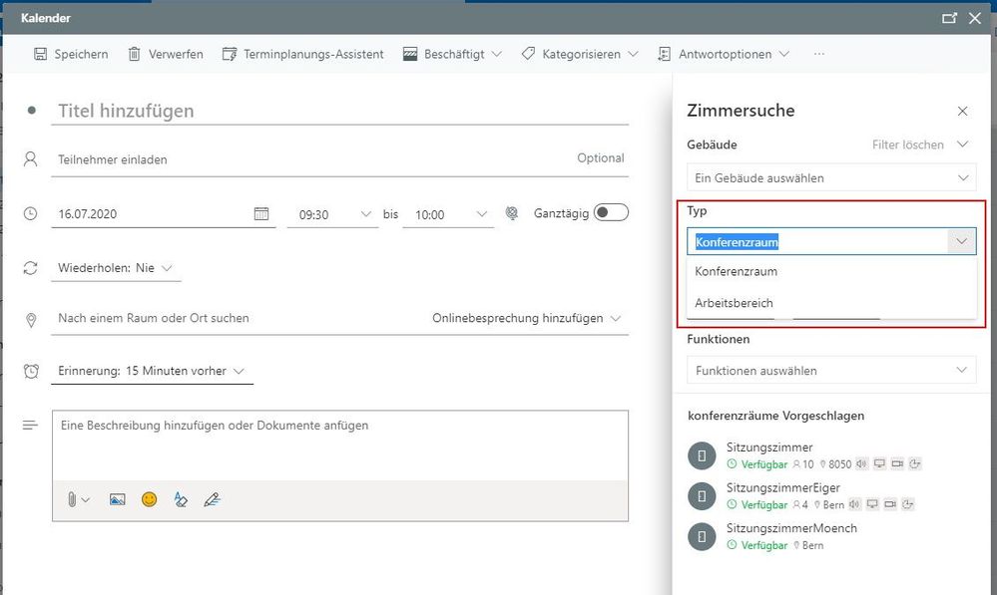This screenshot has height=595, width=997.
Task: Click the time zone globe icon
Action: pyautogui.click(x=512, y=213)
